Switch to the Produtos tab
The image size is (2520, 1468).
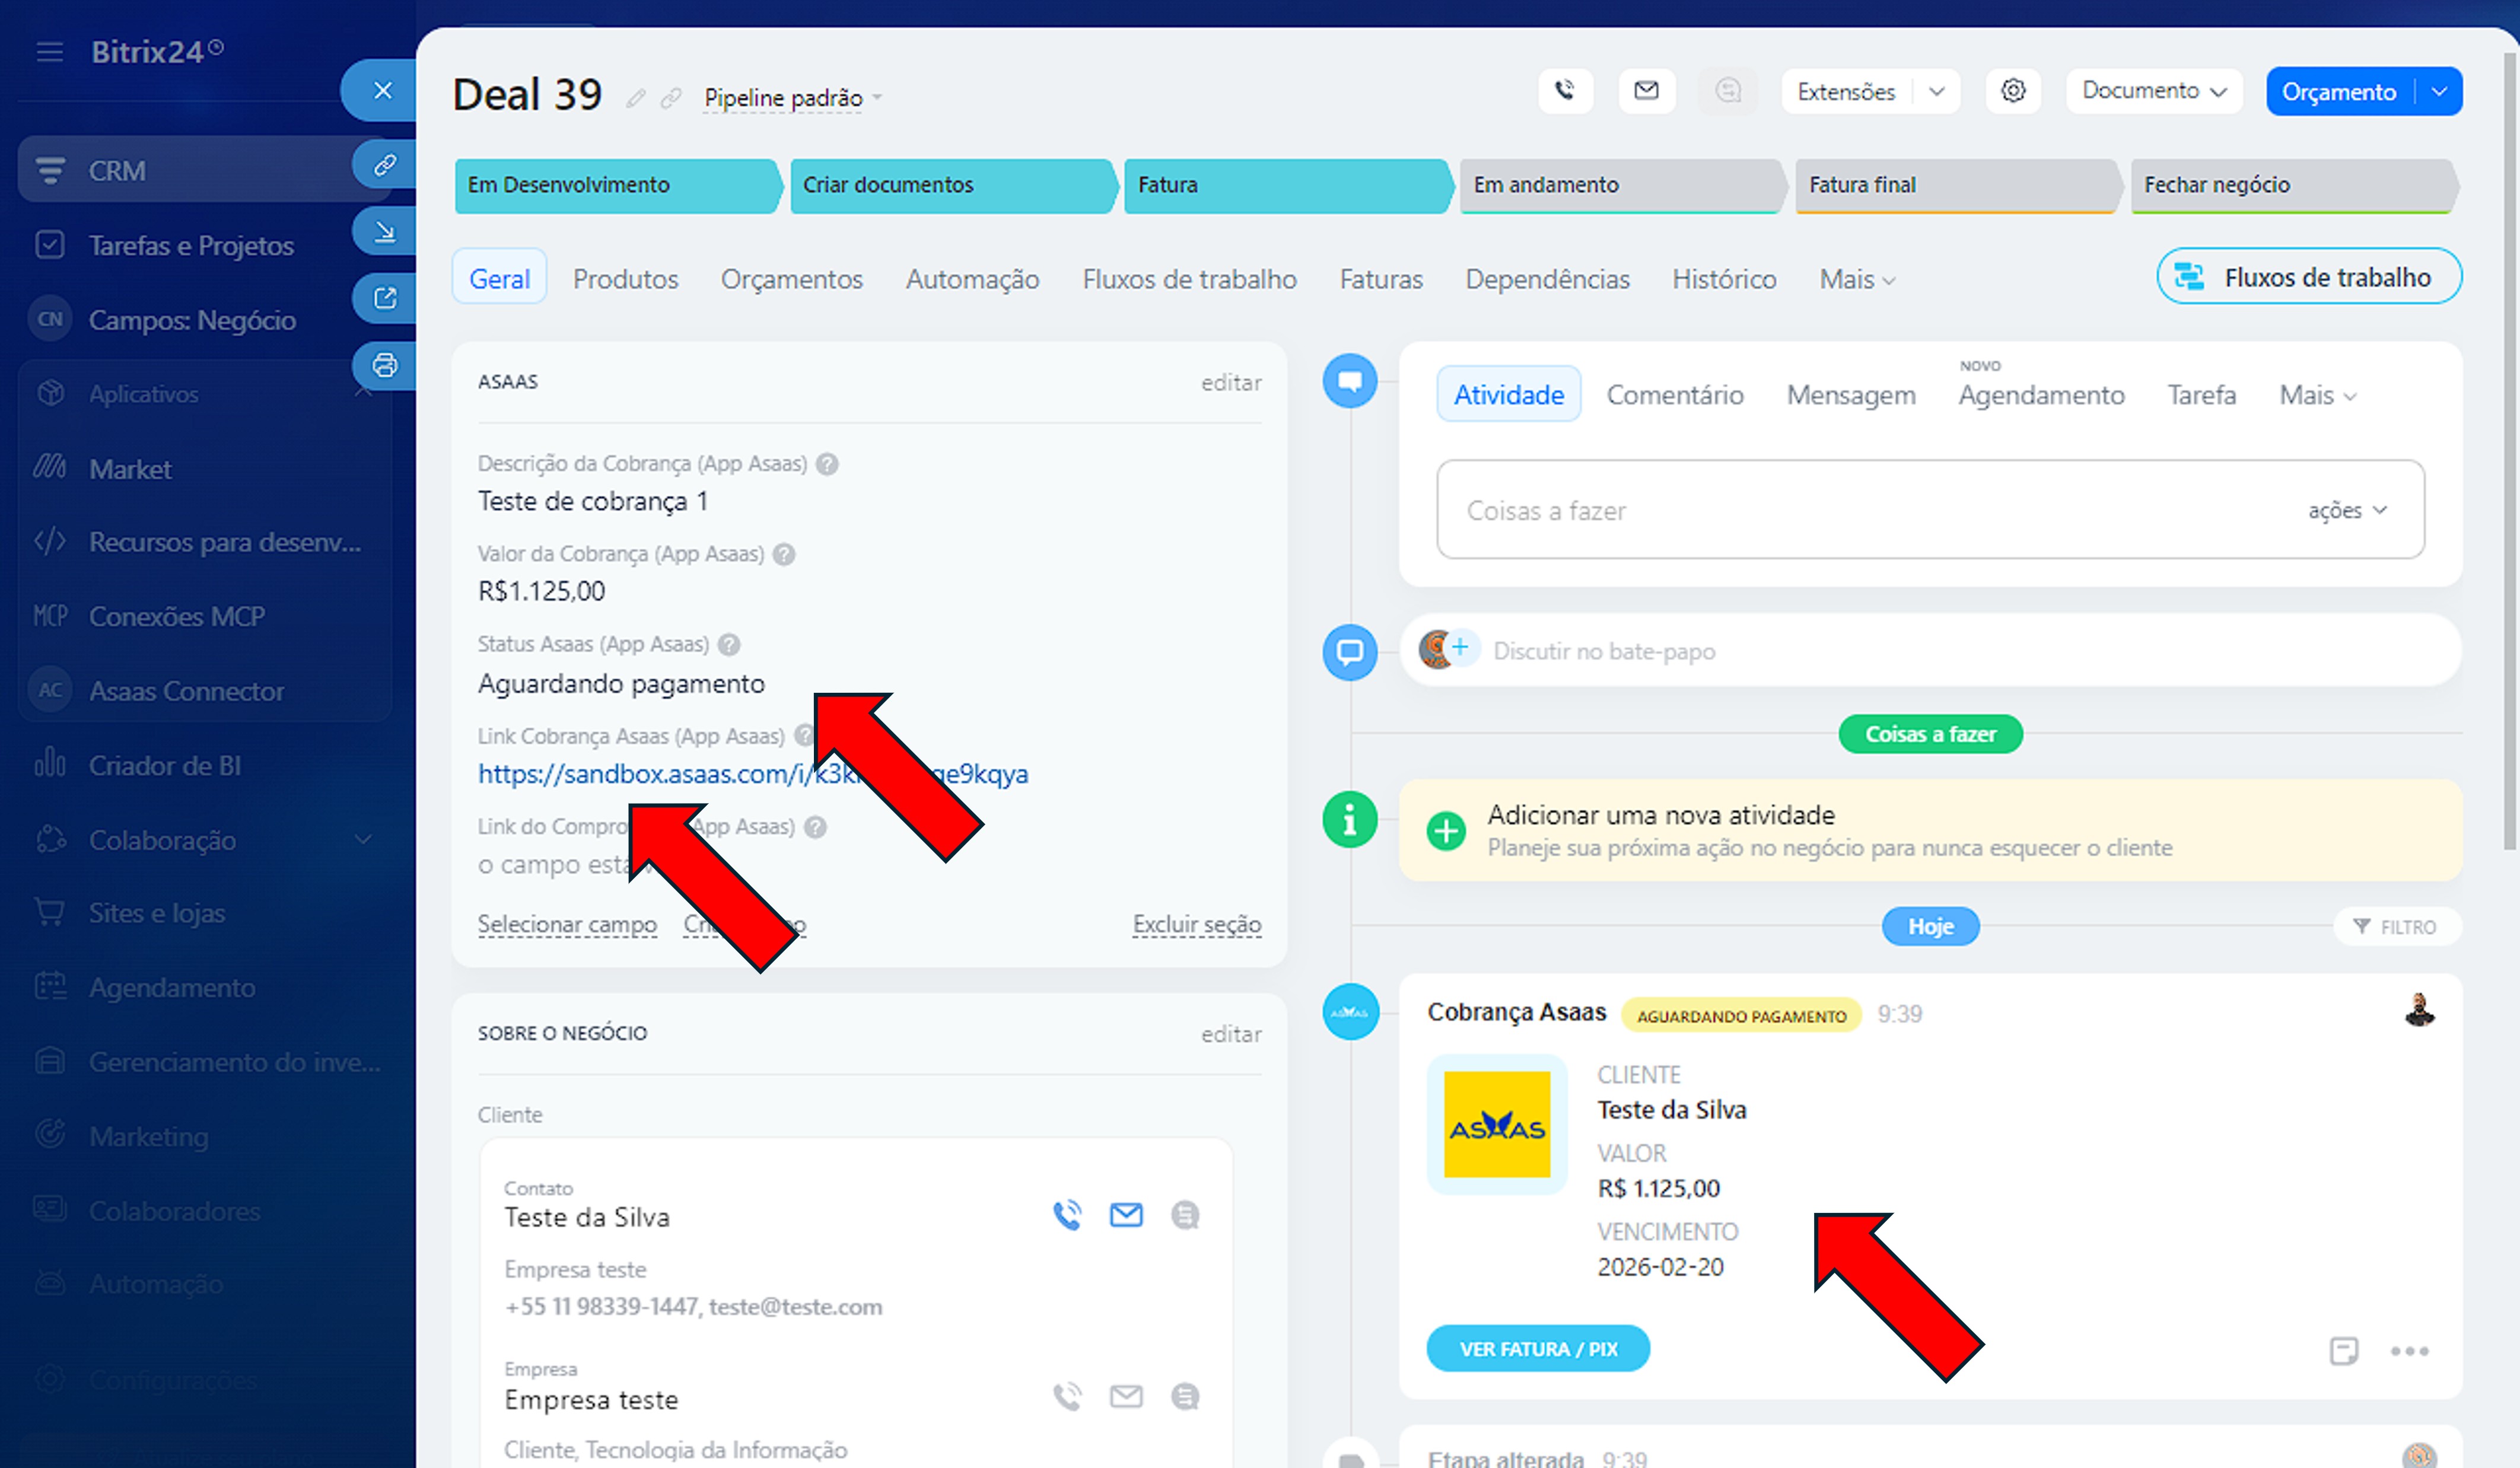[625, 279]
